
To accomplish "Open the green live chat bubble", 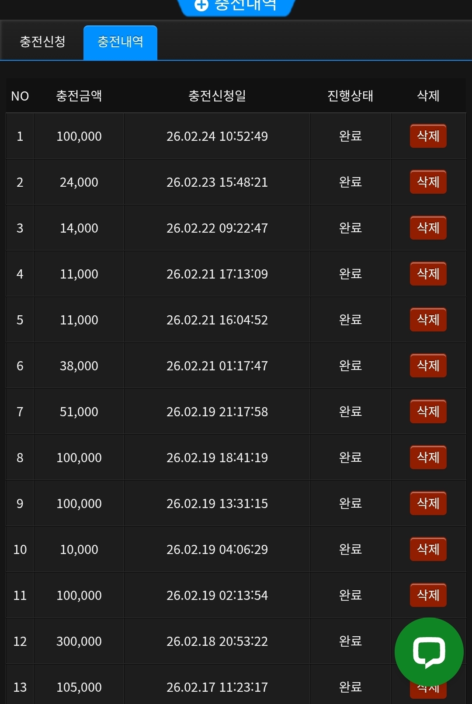I will tap(429, 652).
